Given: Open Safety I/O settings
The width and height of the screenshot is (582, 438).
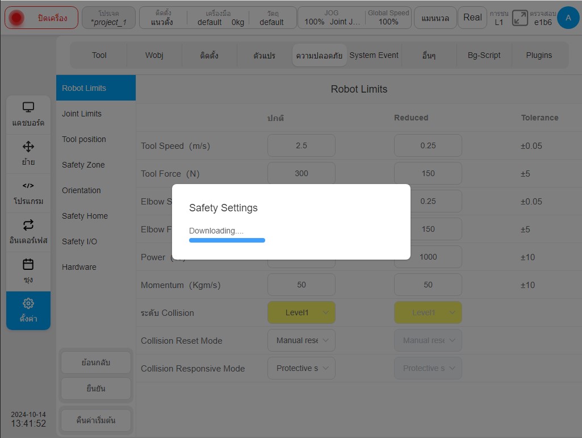Looking at the screenshot, I should pos(96,241).
